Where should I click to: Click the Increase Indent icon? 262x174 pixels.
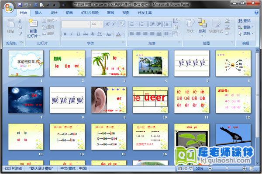[159, 24]
